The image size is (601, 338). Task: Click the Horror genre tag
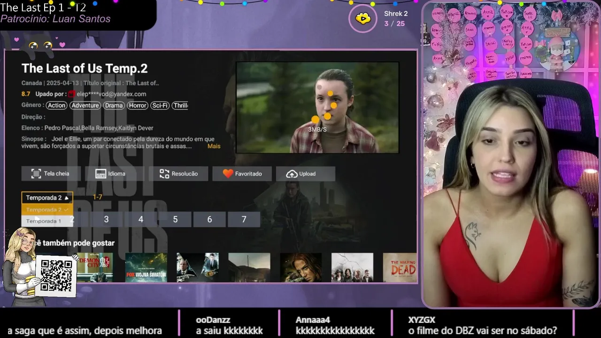coord(138,106)
